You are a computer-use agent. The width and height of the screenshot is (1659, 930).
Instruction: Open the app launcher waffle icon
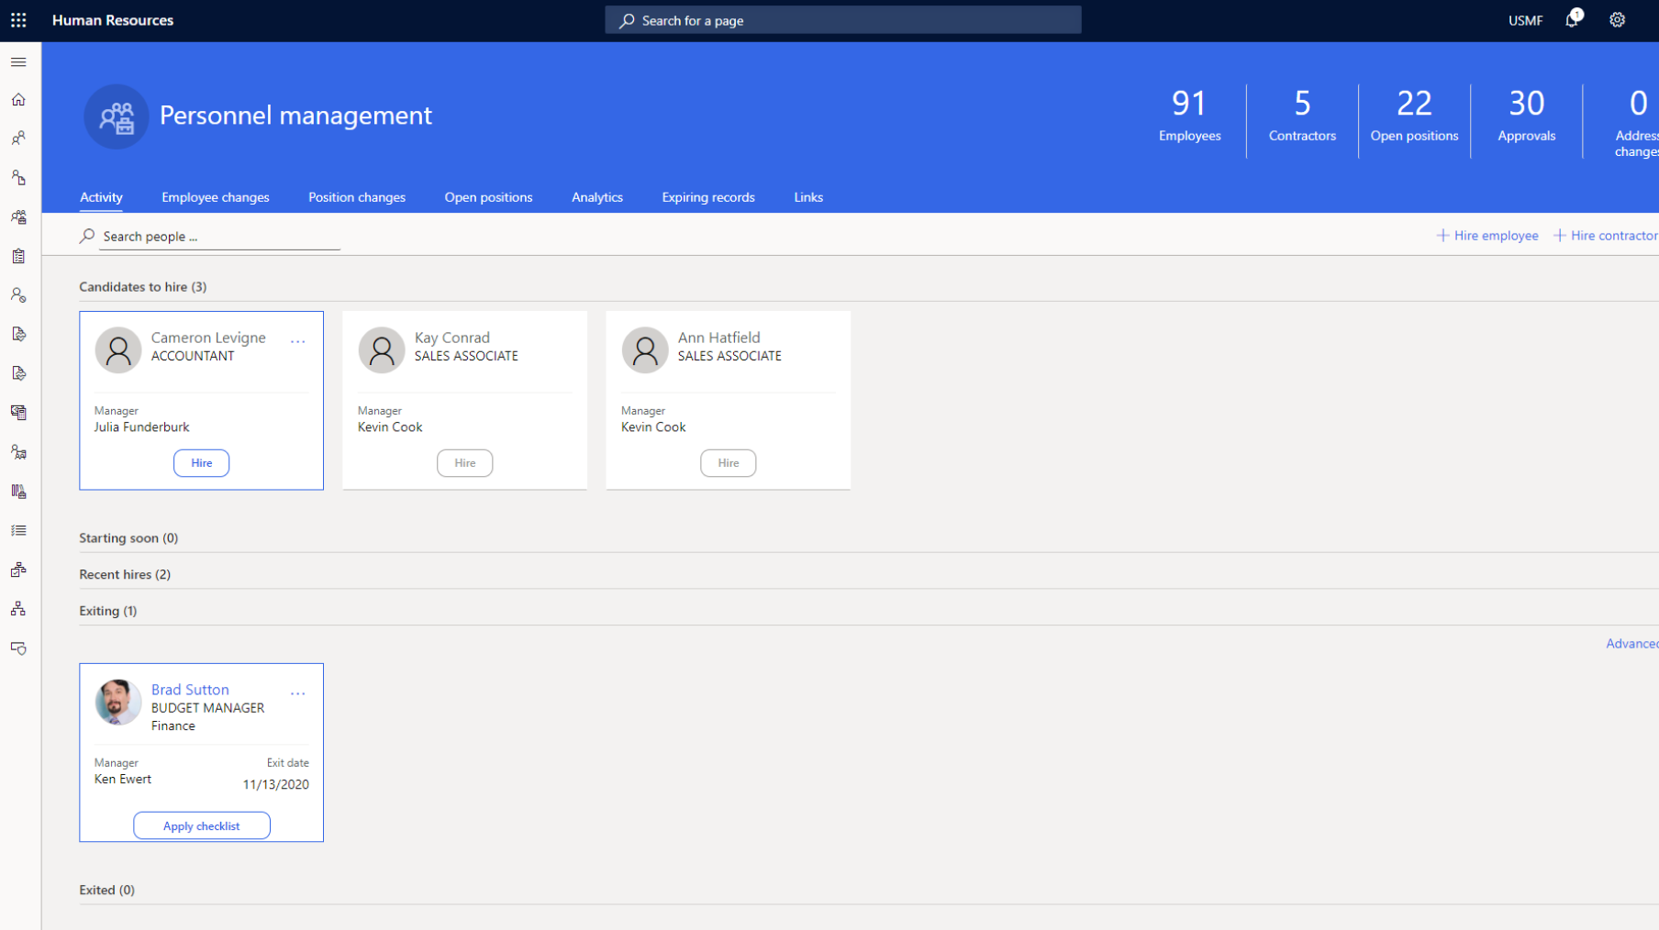point(18,20)
